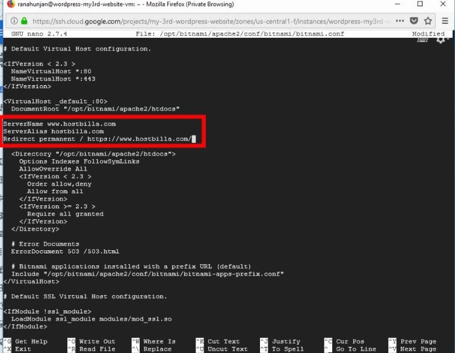Image resolution: width=455 pixels, height=353 pixels.
Task: Open the Firefox hamburger menu
Action: click(x=445, y=21)
